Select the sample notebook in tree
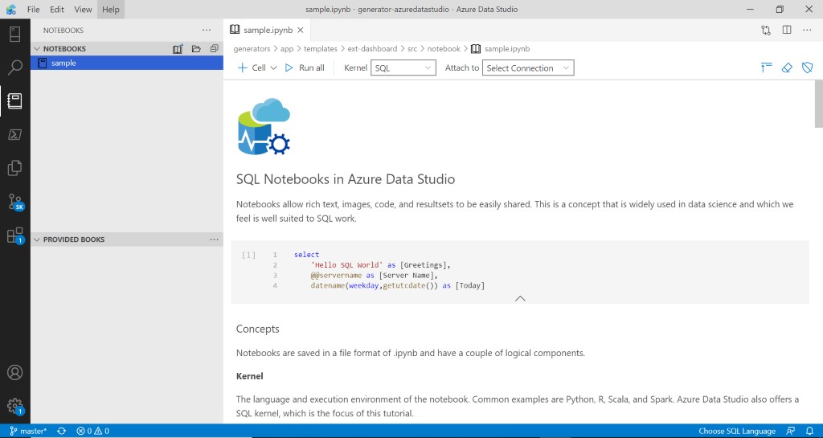This screenshot has height=438, width=823. [126, 63]
